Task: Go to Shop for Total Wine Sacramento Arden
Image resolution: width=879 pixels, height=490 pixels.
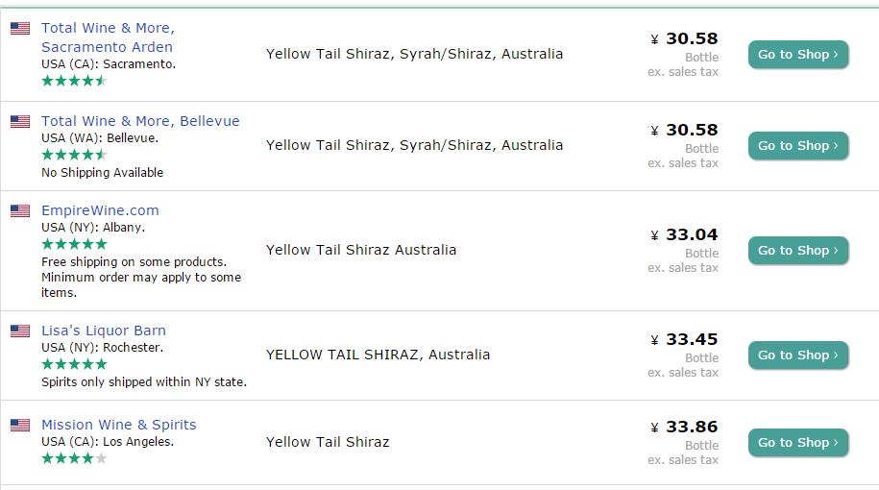Action: click(x=798, y=55)
